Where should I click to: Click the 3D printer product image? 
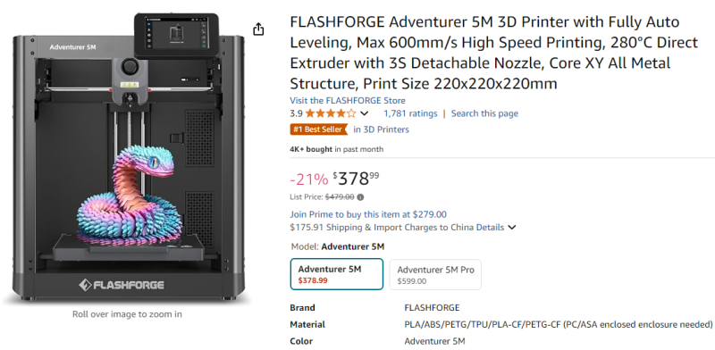(127, 159)
